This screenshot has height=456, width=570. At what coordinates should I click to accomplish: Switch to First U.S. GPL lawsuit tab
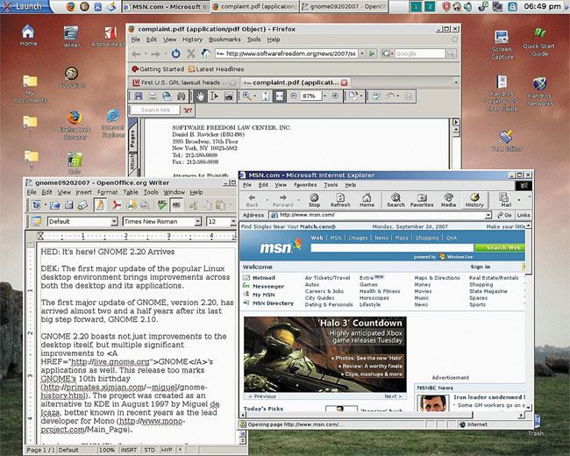click(x=184, y=82)
